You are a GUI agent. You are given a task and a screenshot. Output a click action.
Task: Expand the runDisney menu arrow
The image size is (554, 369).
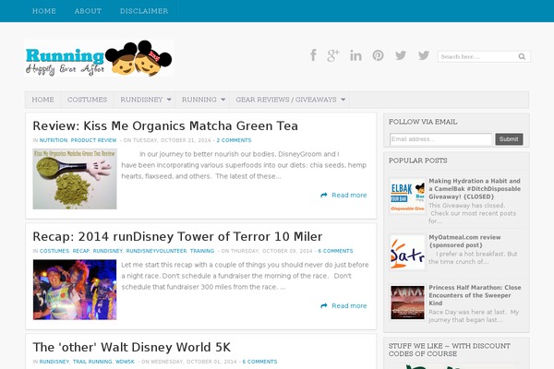coord(169,100)
